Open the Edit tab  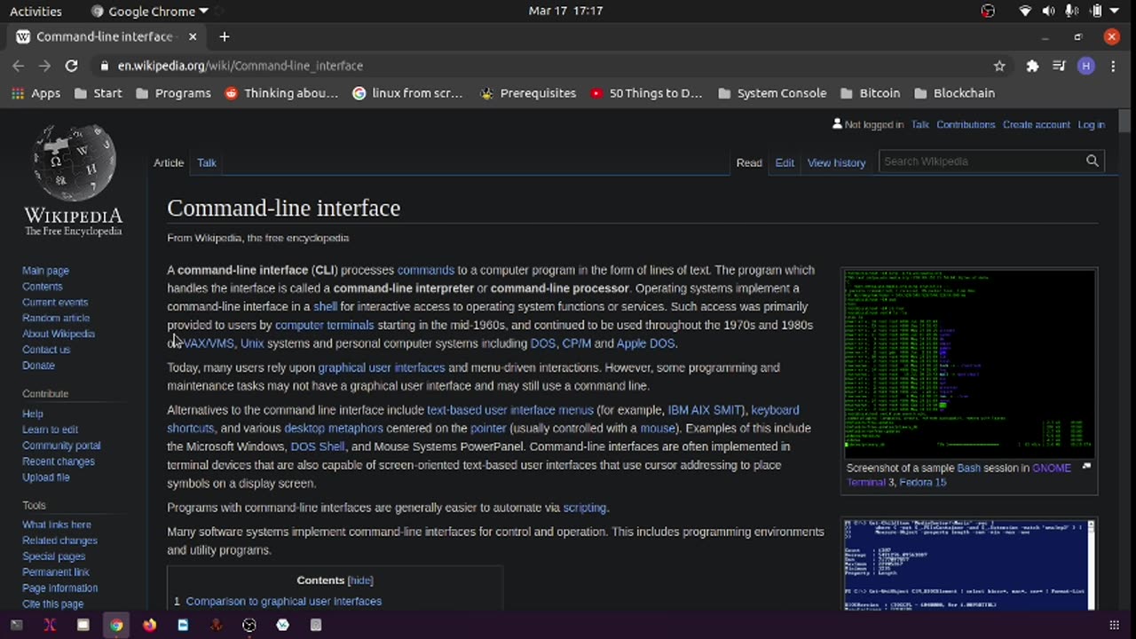[x=785, y=162]
